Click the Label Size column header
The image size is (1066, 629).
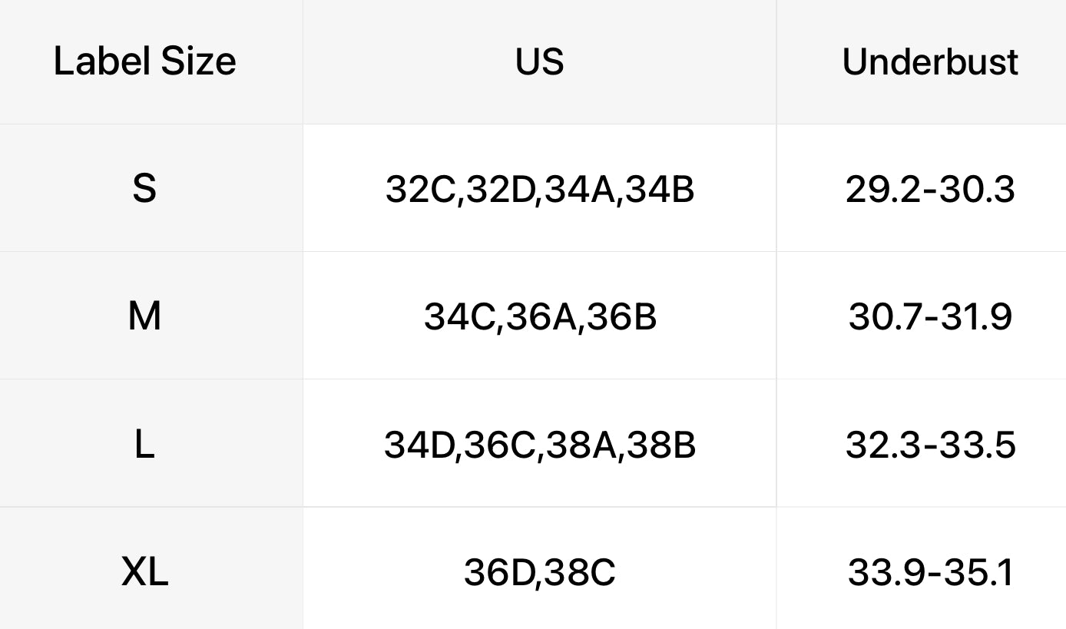(x=144, y=61)
